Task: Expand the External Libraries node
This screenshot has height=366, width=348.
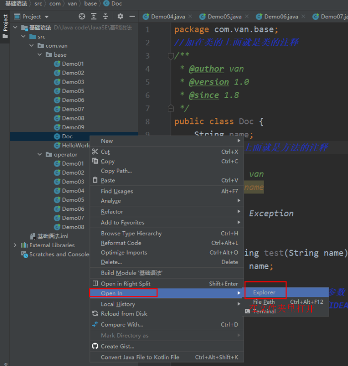Action: tap(15, 245)
